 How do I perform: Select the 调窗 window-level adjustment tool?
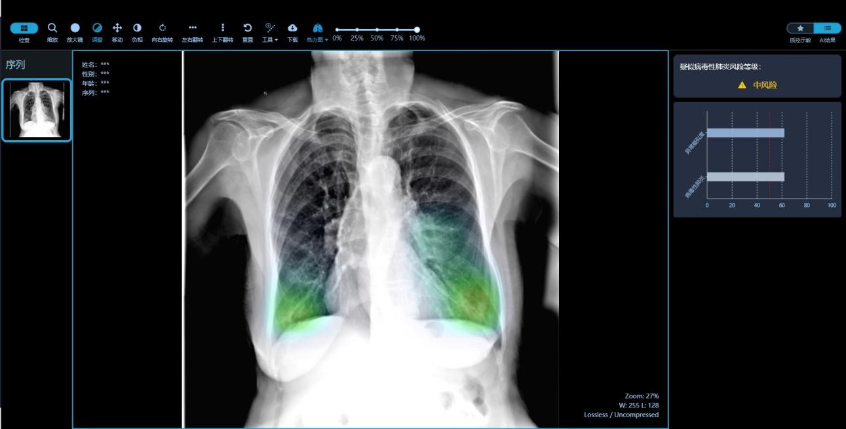(97, 28)
